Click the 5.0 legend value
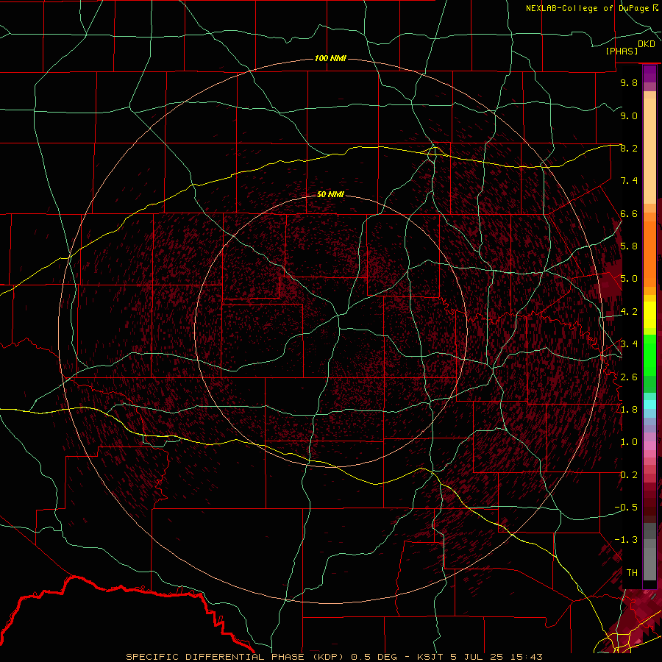 pos(629,279)
